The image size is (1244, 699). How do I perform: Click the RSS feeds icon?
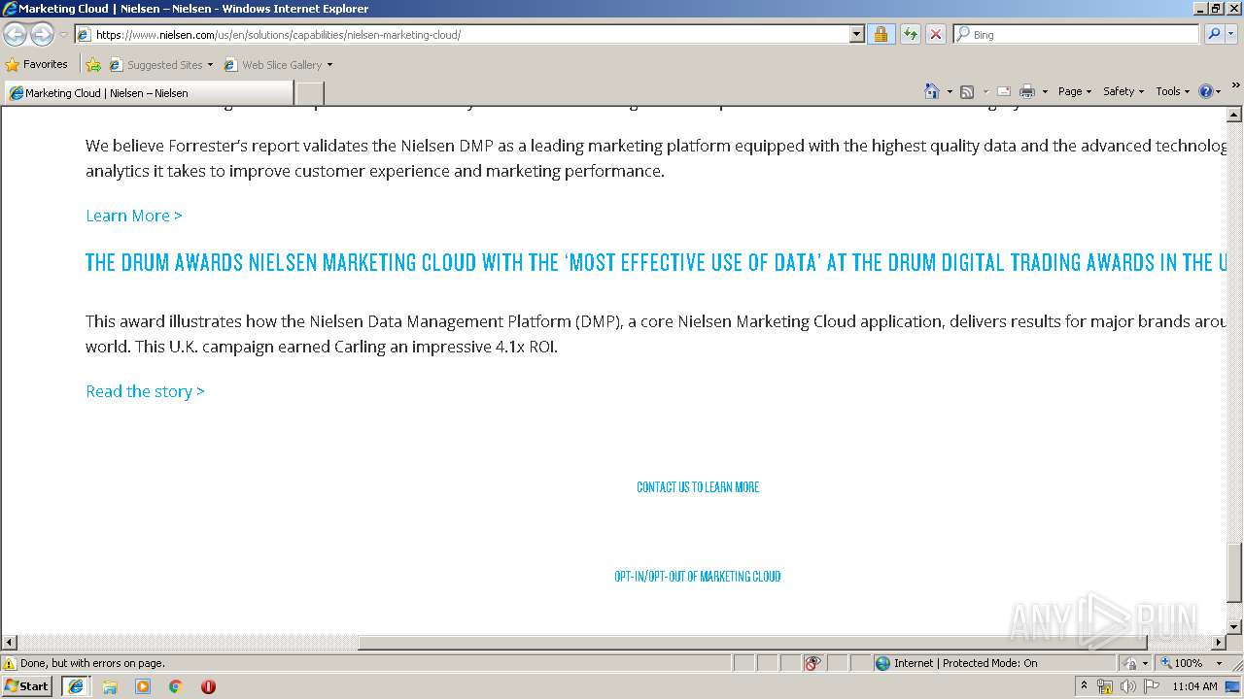pos(967,91)
